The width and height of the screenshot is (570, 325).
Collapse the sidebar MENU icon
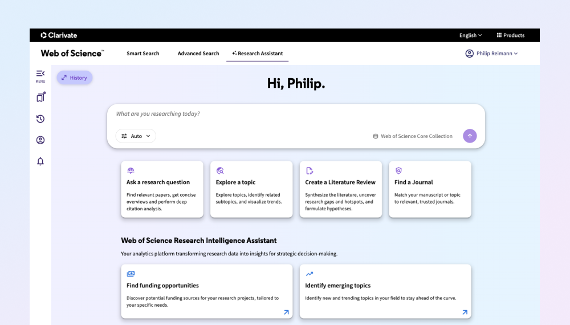coord(40,76)
